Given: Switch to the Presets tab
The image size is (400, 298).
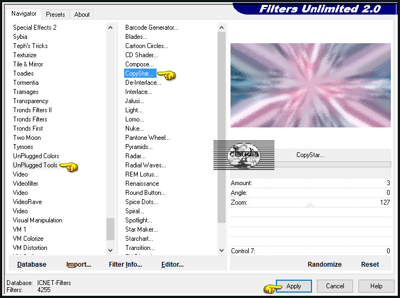Looking at the screenshot, I should [56, 15].
